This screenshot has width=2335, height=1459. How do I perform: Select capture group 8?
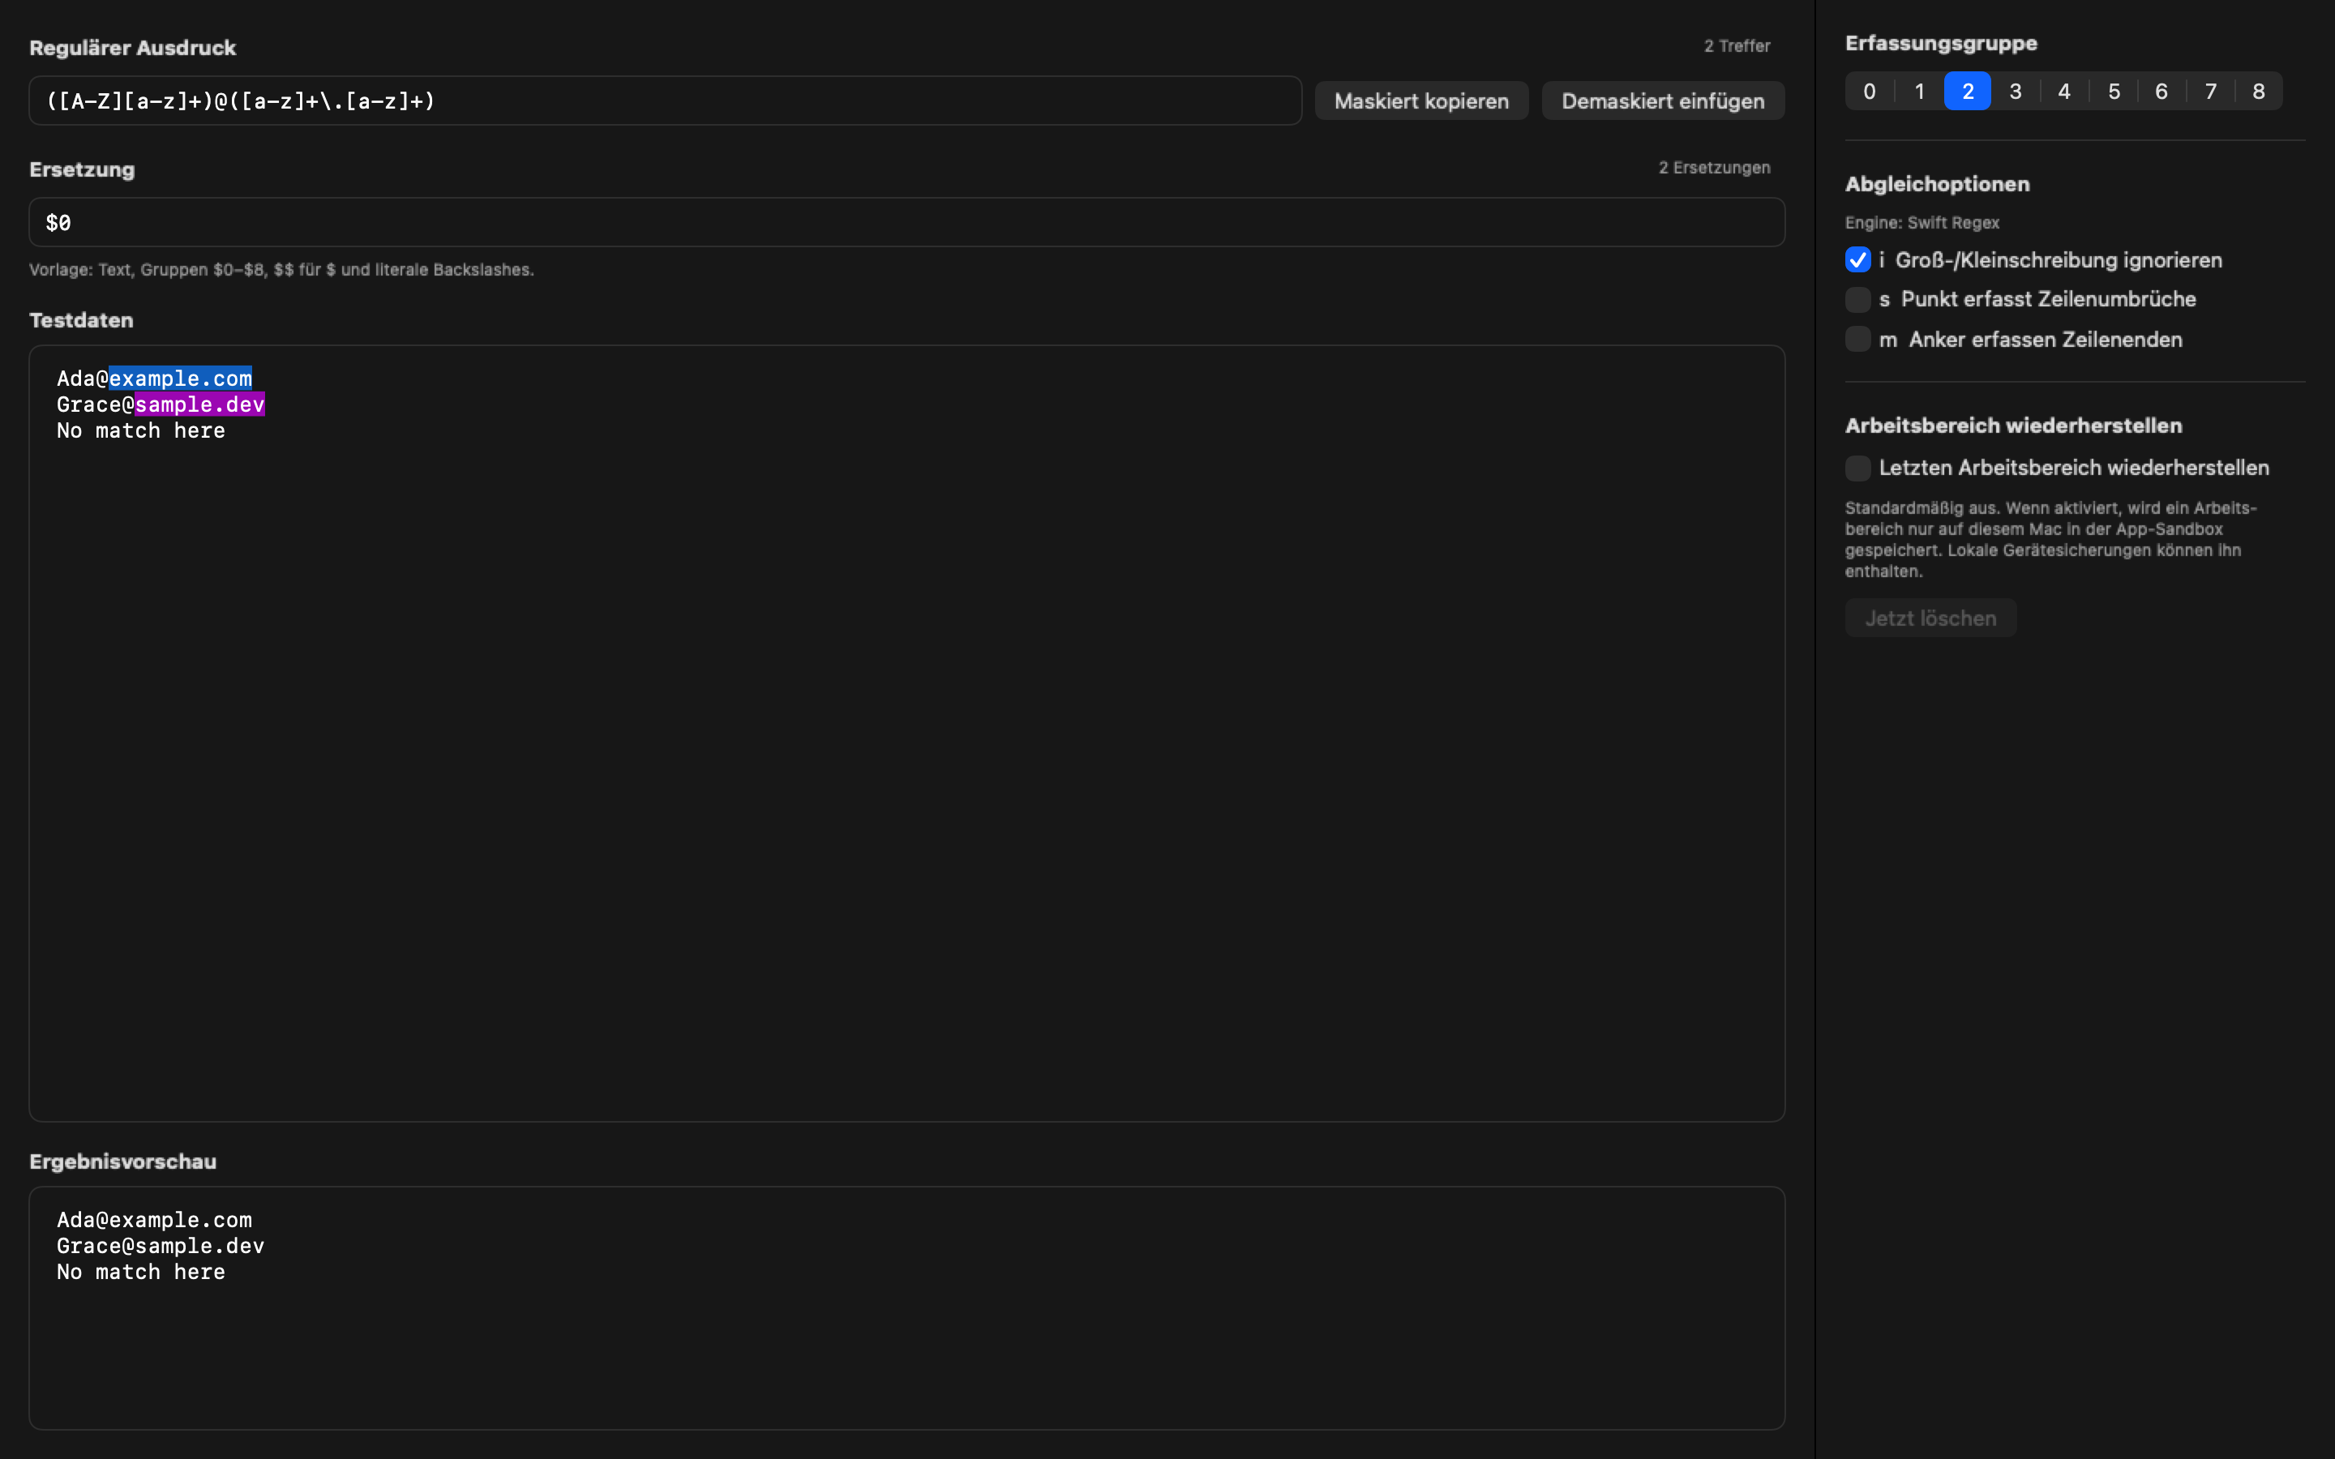pyautogui.click(x=2259, y=91)
